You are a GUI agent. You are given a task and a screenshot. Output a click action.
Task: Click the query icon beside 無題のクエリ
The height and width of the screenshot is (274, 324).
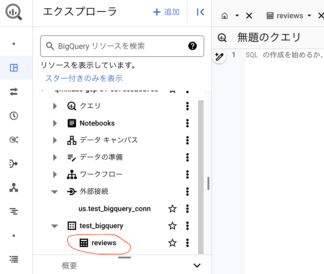[x=222, y=38]
